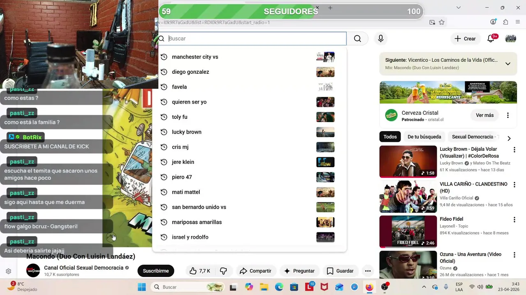
Task: Dislike the video with thumbs-down
Action: [224, 271]
